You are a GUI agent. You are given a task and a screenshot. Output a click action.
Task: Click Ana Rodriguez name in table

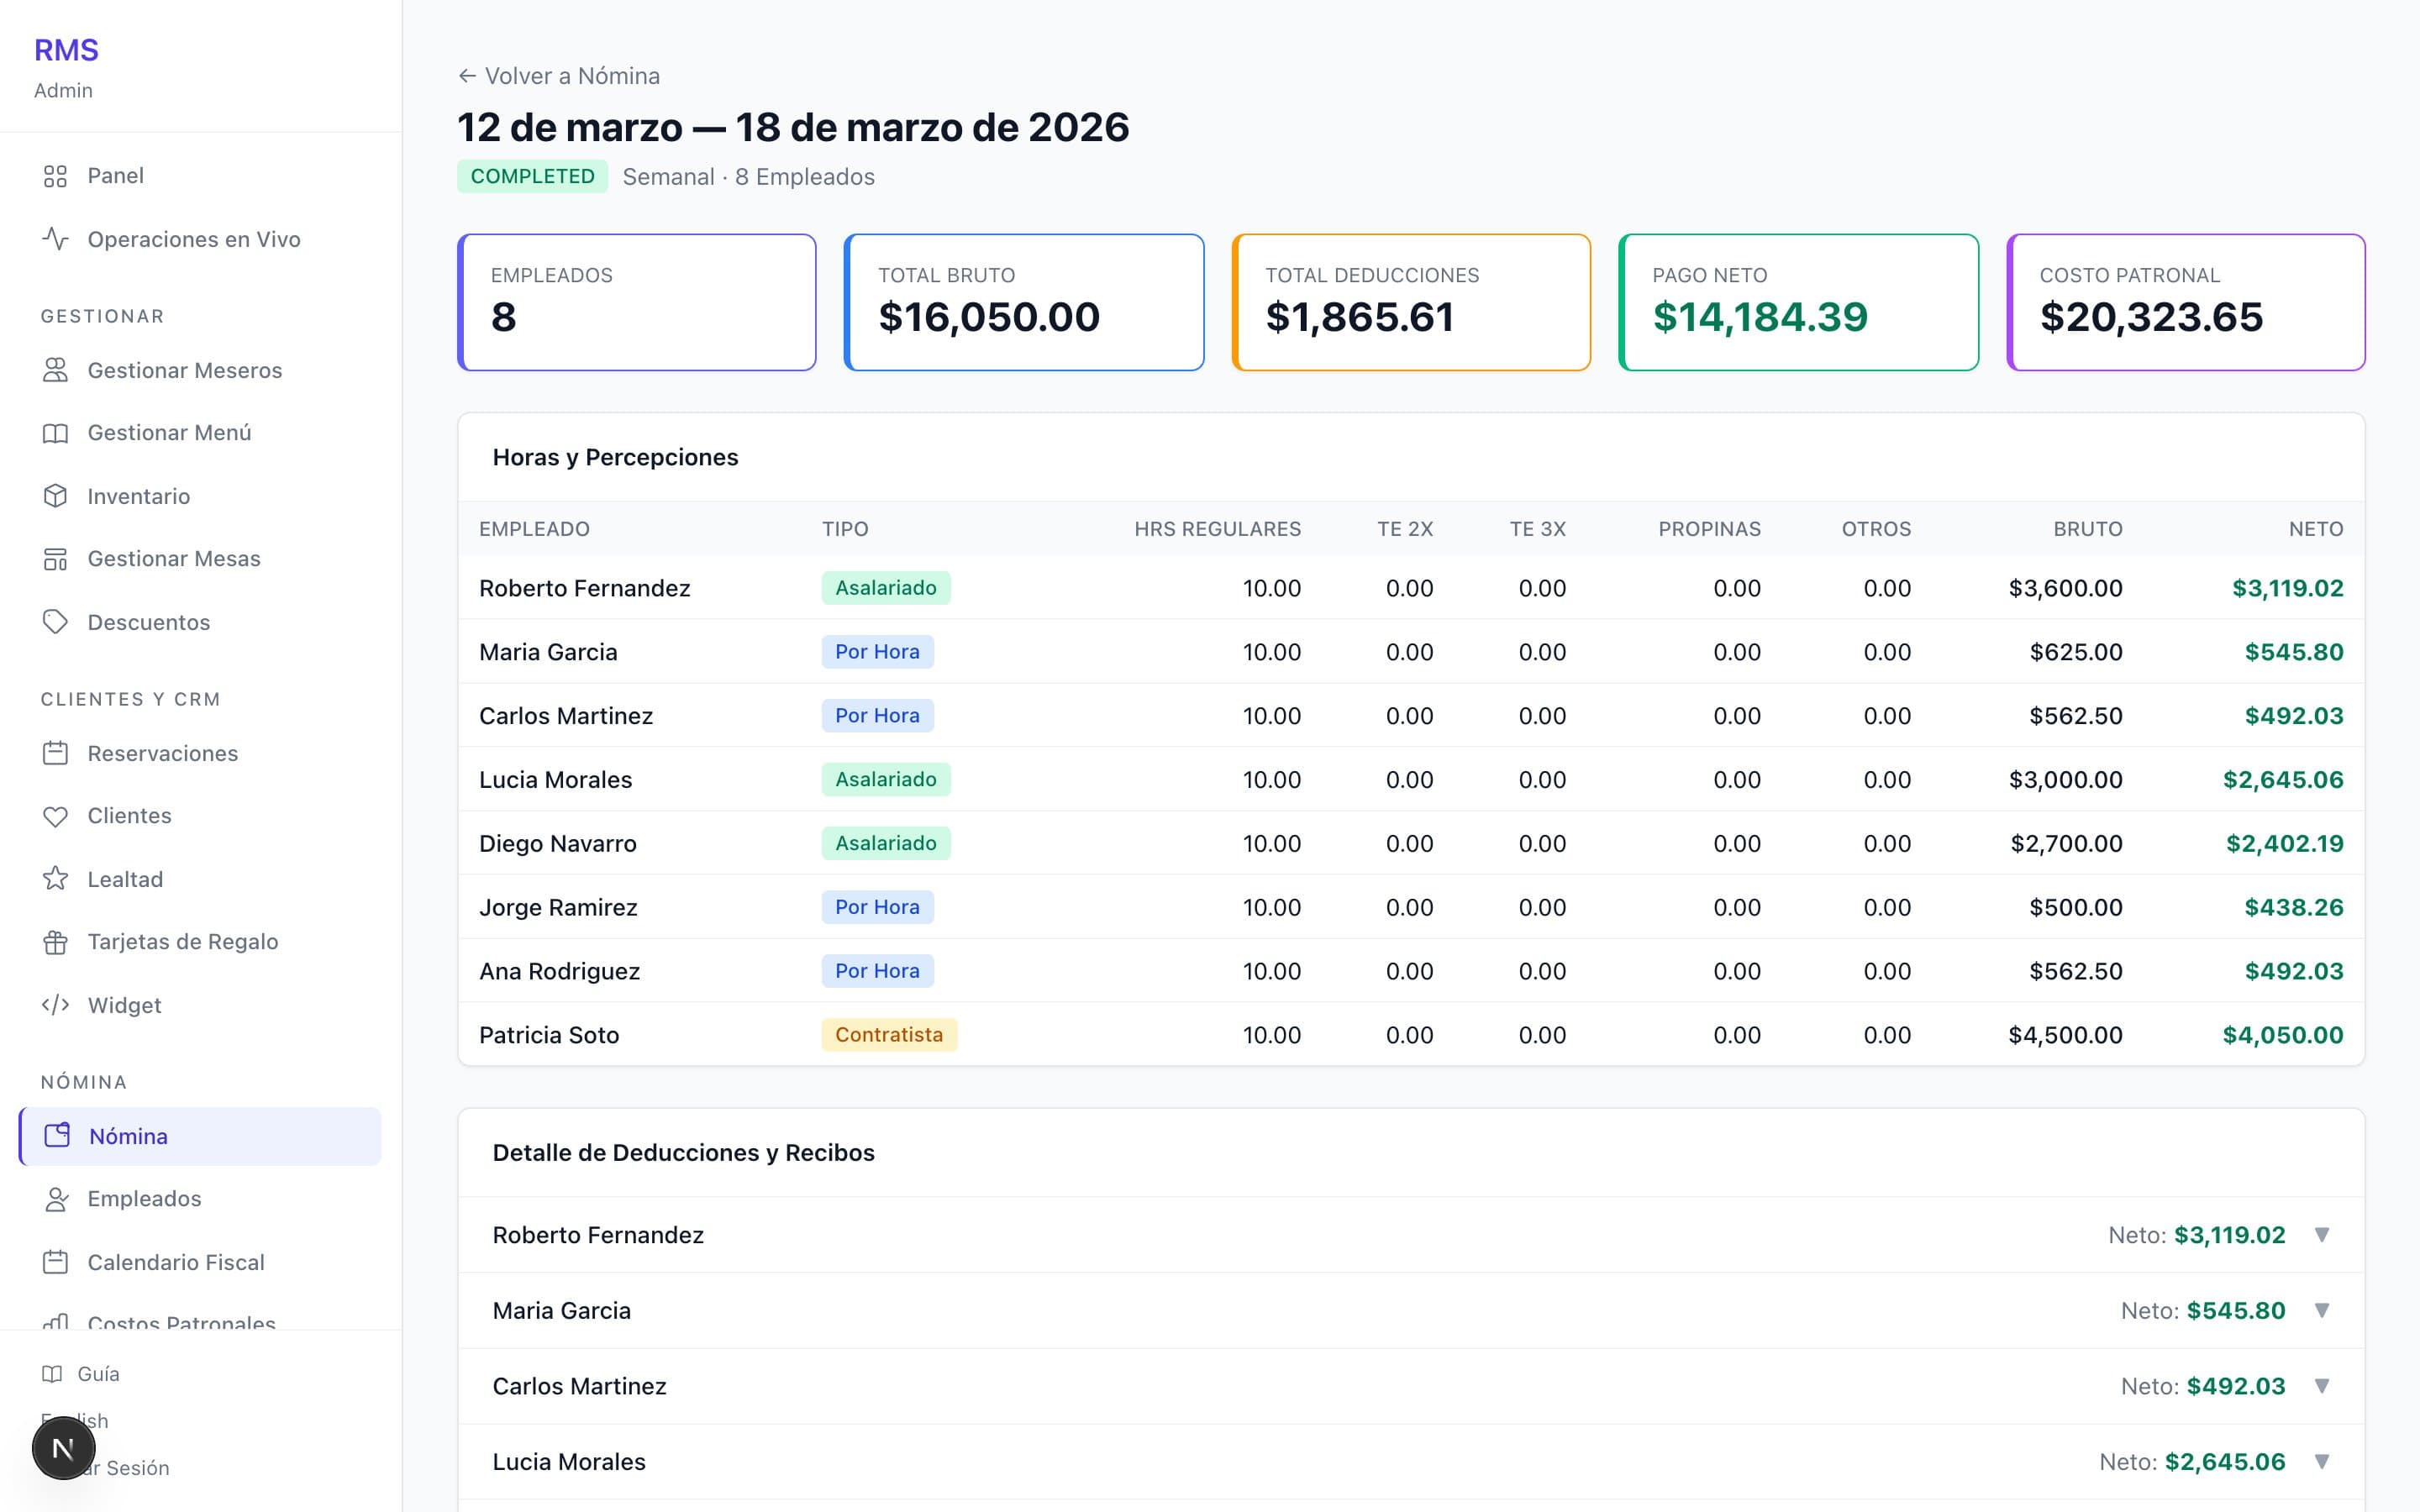tap(559, 971)
